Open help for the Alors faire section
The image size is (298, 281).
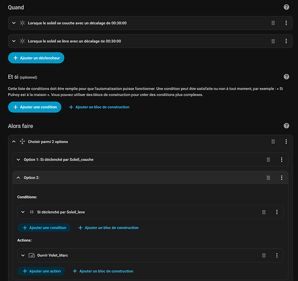point(286,126)
